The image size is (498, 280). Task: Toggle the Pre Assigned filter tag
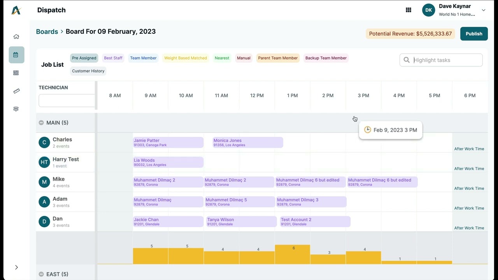(x=84, y=58)
